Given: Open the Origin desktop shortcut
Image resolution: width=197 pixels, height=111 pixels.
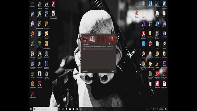Looking at the screenshot, I should click(x=33, y=34).
